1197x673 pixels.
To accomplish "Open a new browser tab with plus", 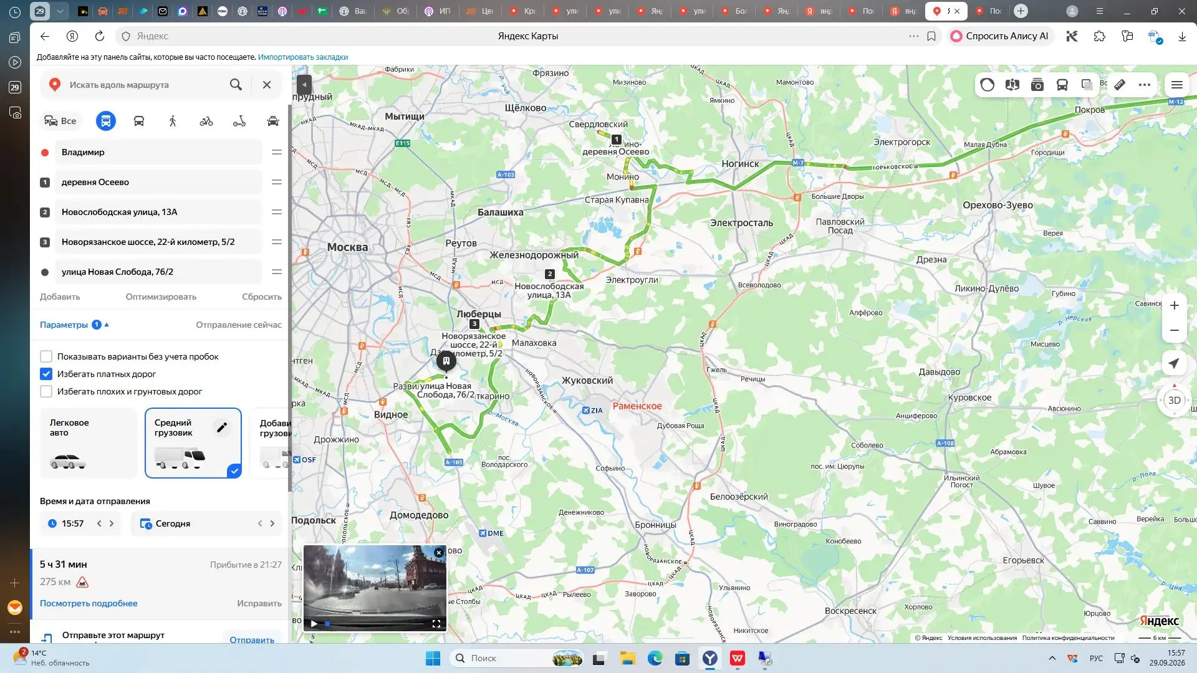I will click(1021, 11).
